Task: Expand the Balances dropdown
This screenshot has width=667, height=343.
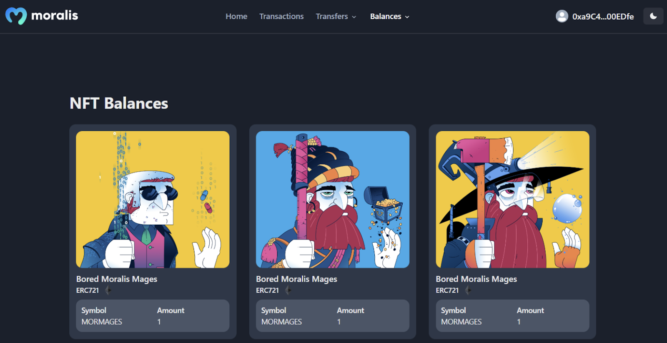Action: point(390,16)
